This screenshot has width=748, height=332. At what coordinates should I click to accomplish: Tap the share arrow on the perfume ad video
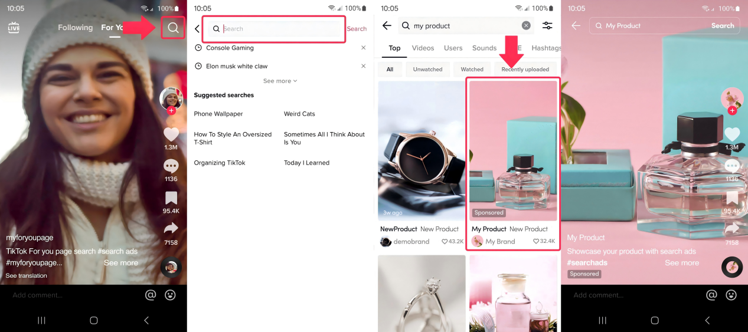pos(731,228)
